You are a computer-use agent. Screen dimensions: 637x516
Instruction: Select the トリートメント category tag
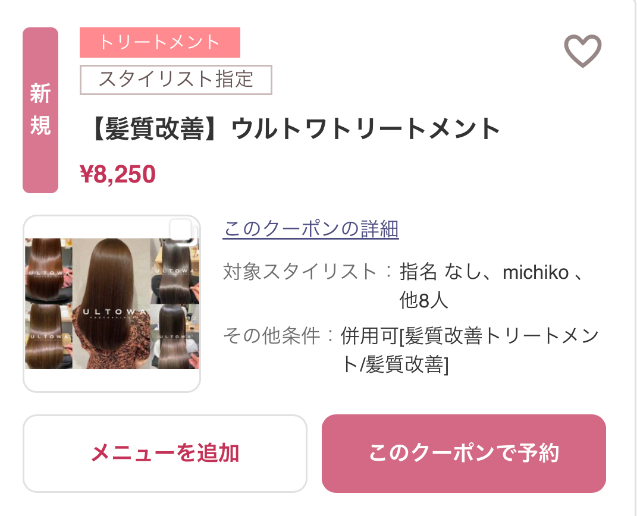[x=159, y=42]
